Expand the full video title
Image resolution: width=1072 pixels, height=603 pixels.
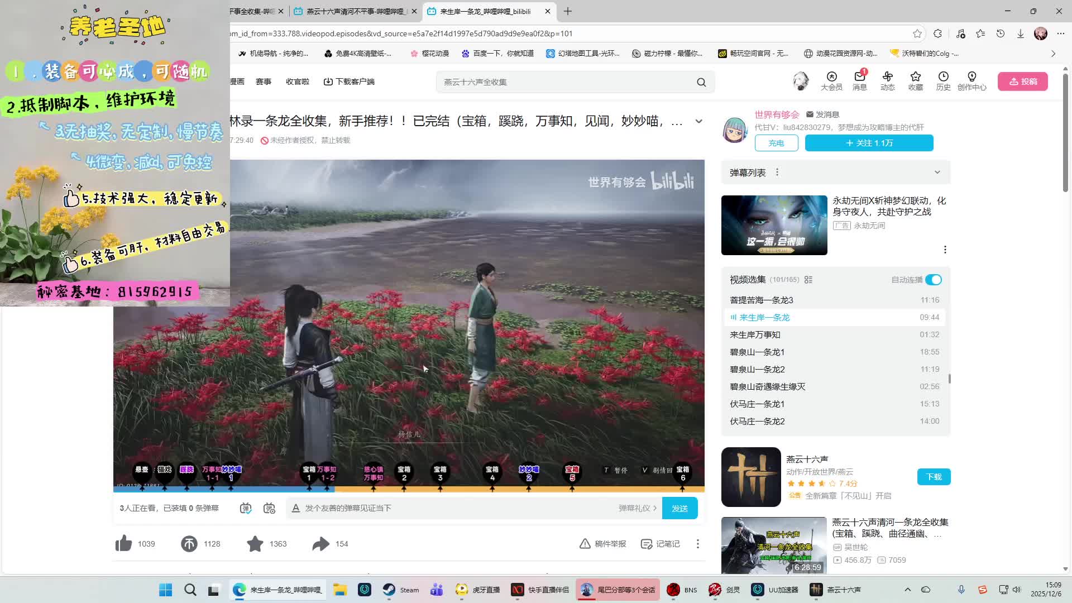click(698, 121)
